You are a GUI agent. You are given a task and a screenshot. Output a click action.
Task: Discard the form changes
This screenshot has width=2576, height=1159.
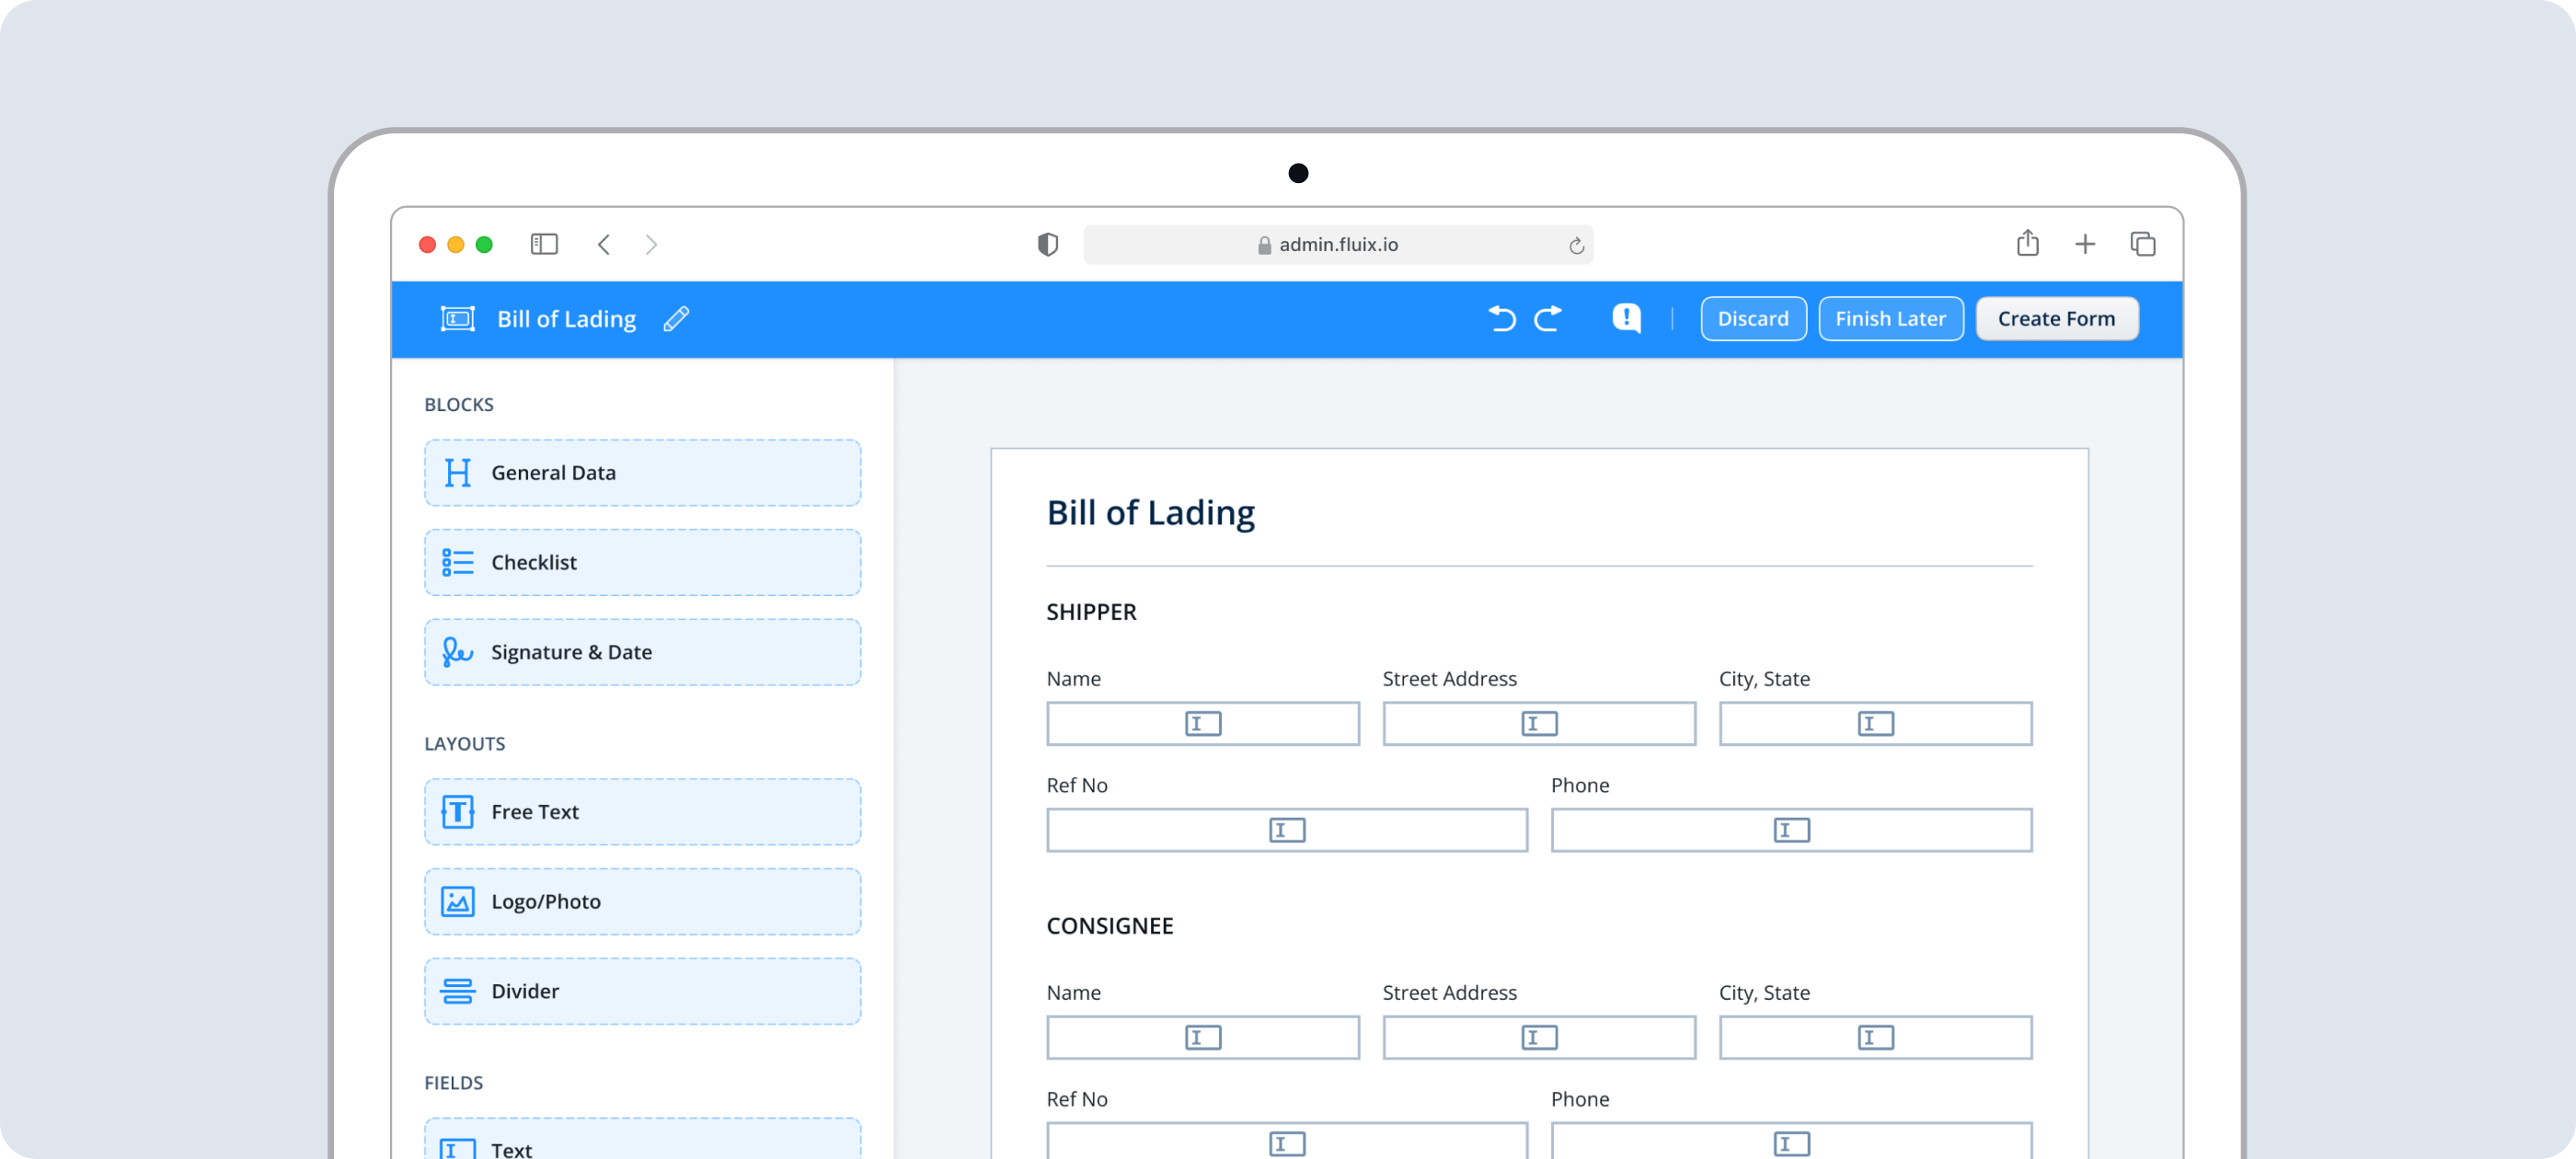[1753, 319]
